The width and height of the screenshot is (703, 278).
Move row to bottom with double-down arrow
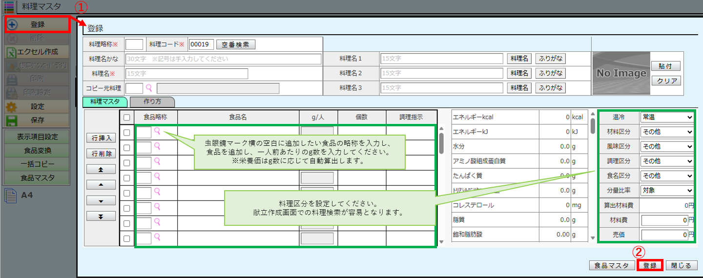pyautogui.click(x=101, y=216)
